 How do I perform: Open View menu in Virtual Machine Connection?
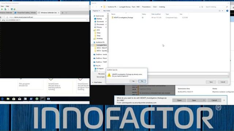point(2,6)
